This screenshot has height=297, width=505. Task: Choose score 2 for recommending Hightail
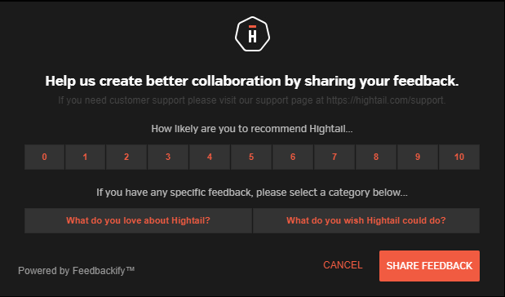126,157
